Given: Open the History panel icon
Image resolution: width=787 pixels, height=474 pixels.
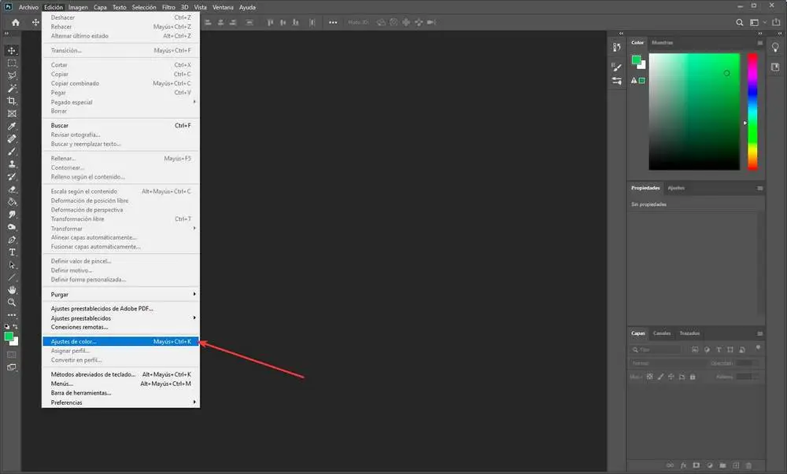Looking at the screenshot, I should coord(617,48).
